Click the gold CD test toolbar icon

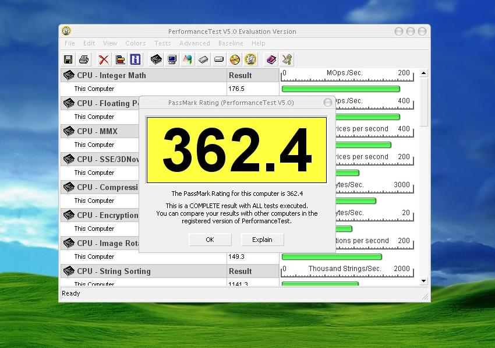click(x=235, y=59)
